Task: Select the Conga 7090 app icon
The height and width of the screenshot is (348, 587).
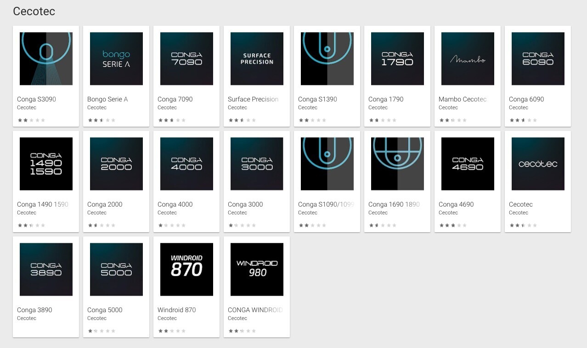Action: click(x=186, y=59)
